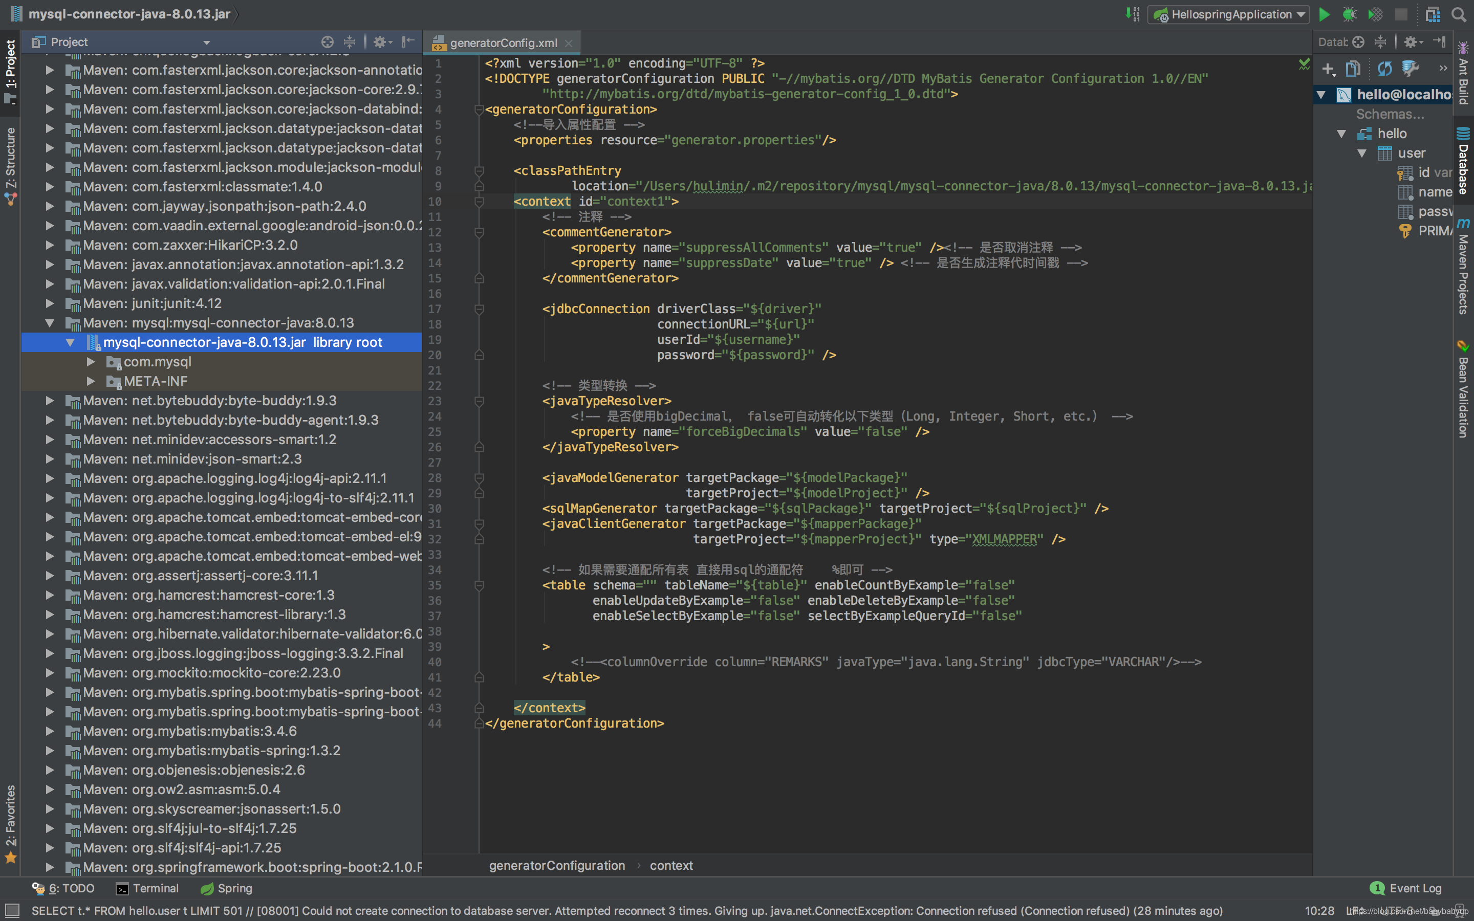Fold the generatorConfiguration root at line 4

click(x=480, y=109)
